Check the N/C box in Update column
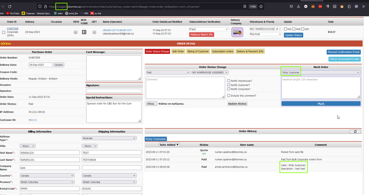This screenshot has height=195, width=369. point(285,29)
